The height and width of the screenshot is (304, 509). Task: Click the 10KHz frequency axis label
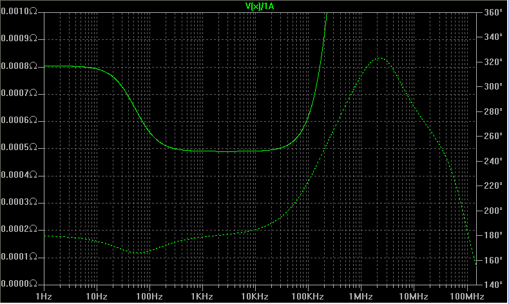click(x=255, y=296)
